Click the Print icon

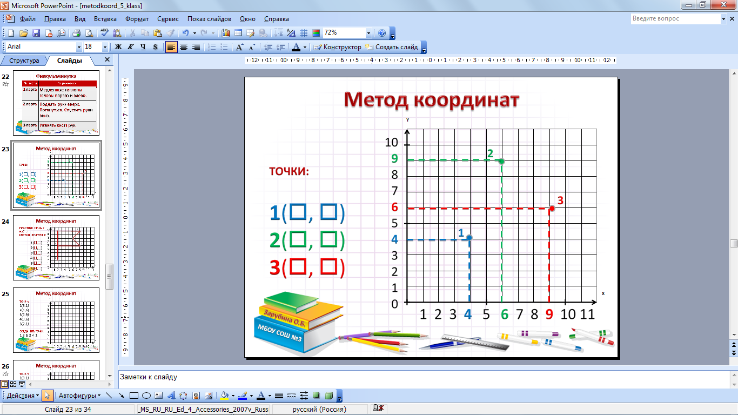[x=76, y=33]
